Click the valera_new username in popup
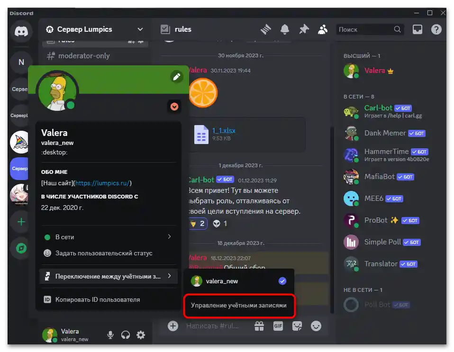This screenshot has height=352, width=454. coord(57,143)
